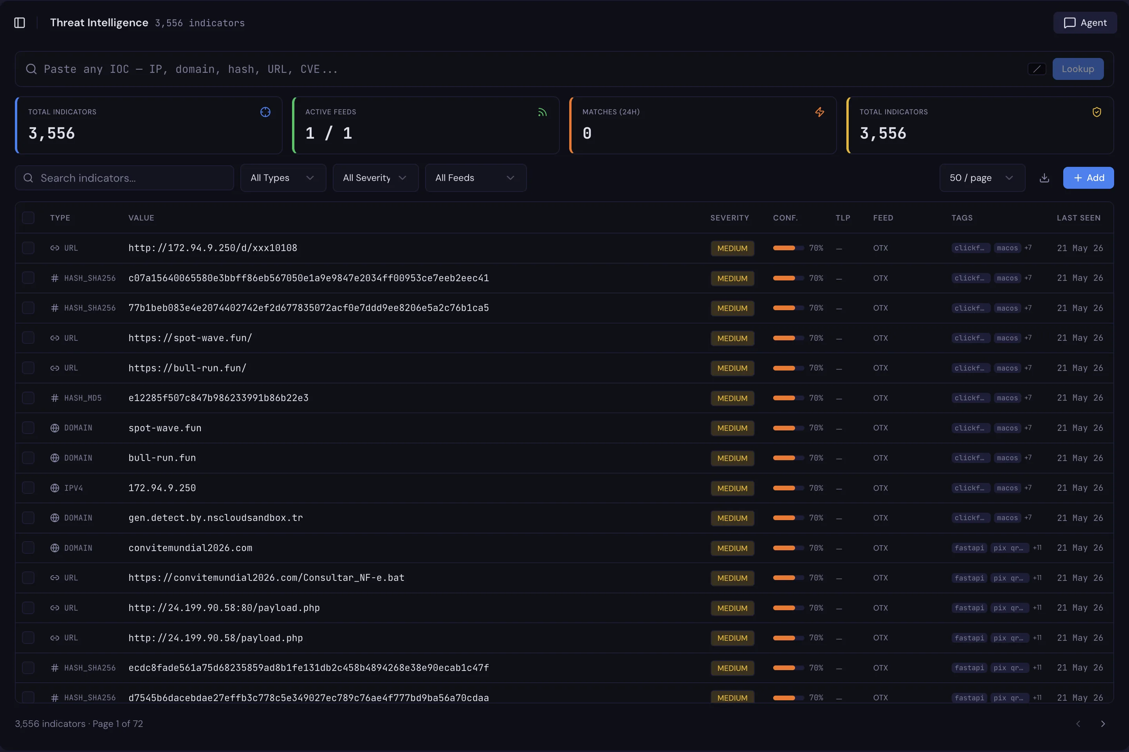Click confidence bar of https://spot-wave.fun/ row
Image resolution: width=1129 pixels, height=752 pixels.
point(788,338)
